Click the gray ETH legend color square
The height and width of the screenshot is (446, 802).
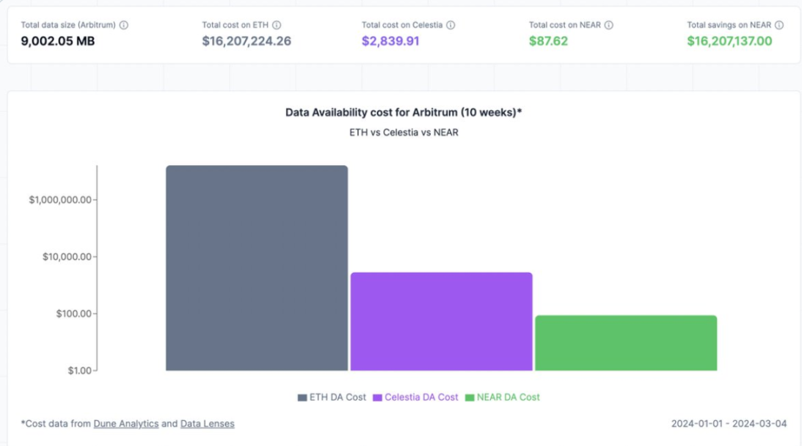pos(302,398)
